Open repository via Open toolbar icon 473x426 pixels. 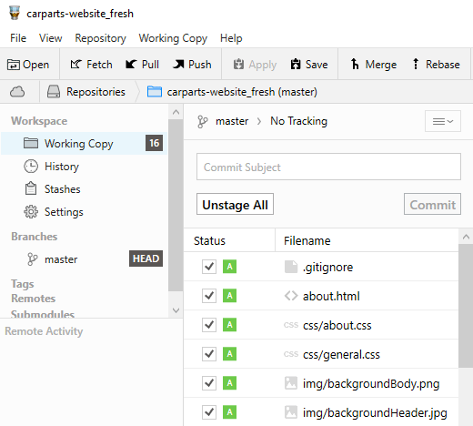tap(14, 65)
